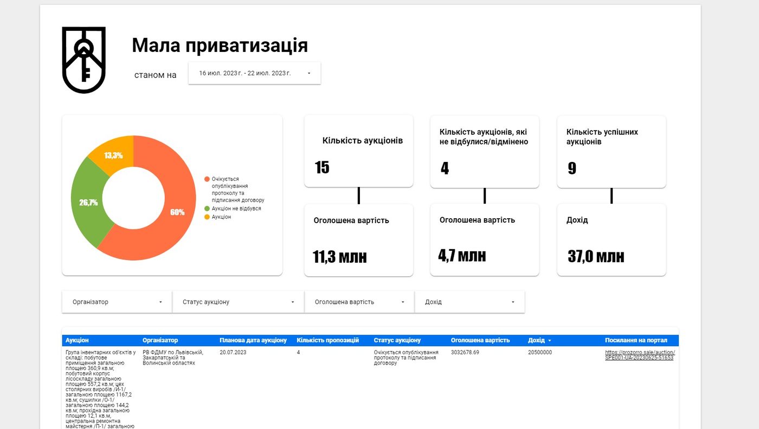Viewport: 759px width, 429px height.
Task: Click the РВ ФДМУ по Львівській organizer cell
Action: 173,357
